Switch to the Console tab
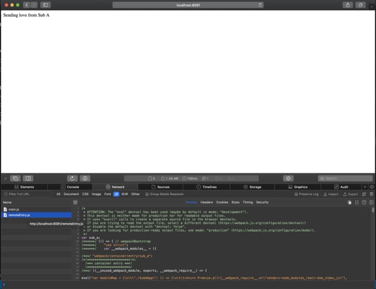The image size is (376, 289). pos(70,187)
